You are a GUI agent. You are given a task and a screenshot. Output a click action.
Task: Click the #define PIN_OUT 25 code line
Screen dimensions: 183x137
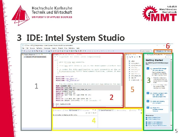[66, 88]
